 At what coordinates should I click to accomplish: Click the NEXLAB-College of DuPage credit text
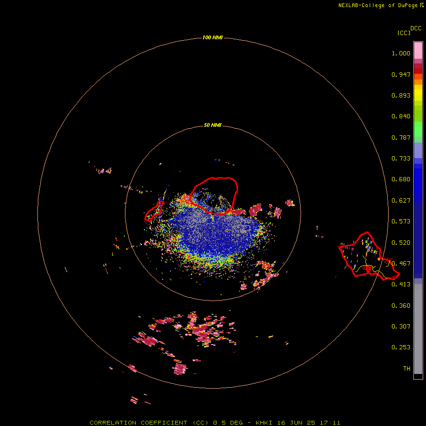(x=381, y=5)
